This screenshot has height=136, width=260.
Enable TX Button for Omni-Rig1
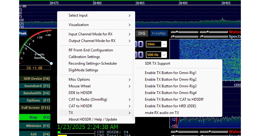(178, 73)
